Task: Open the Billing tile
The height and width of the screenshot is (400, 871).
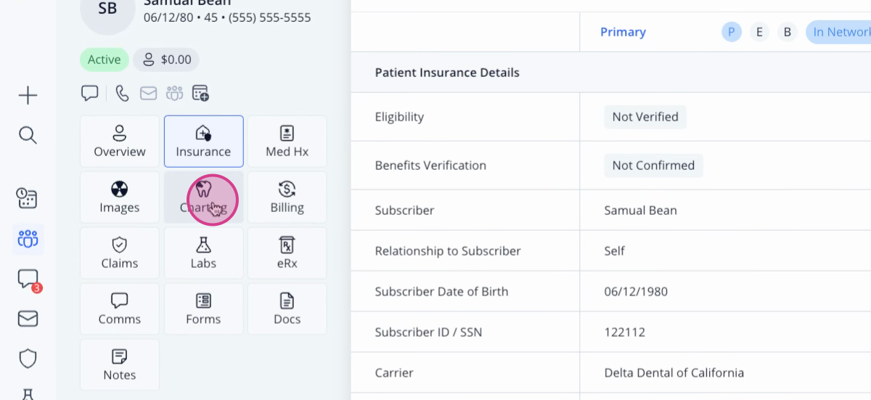Action: [287, 197]
